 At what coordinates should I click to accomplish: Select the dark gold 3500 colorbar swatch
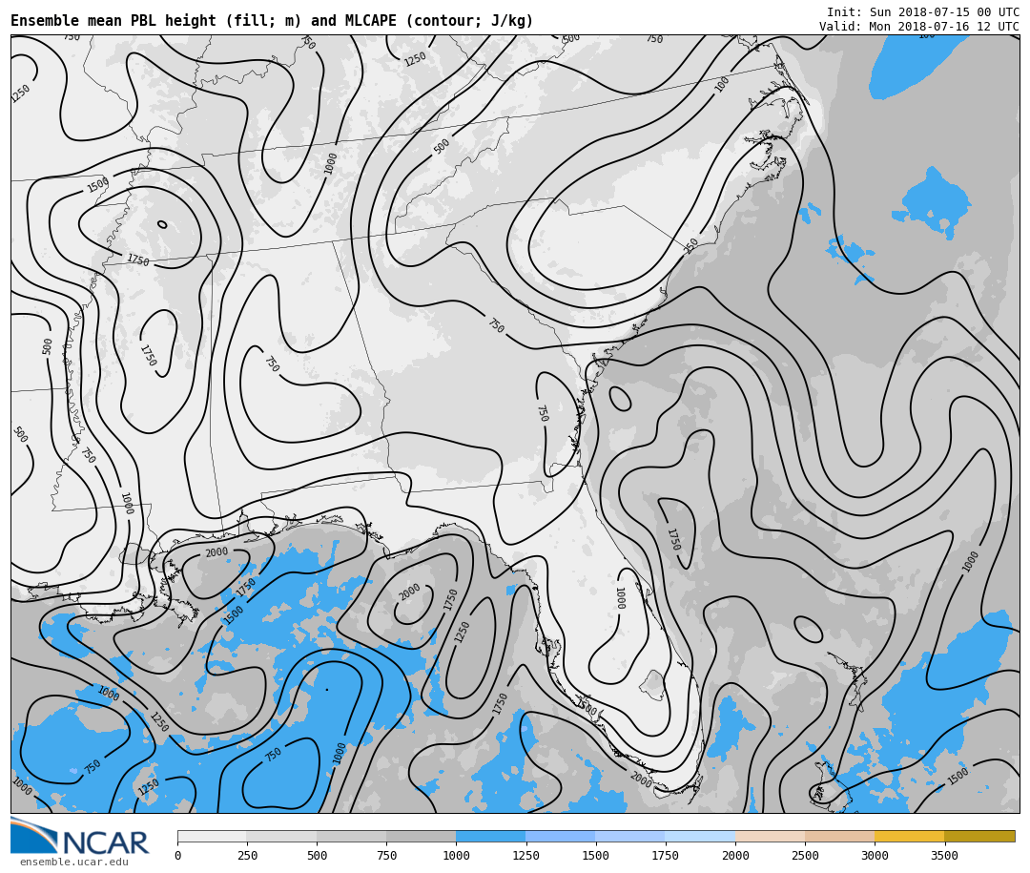979,836
